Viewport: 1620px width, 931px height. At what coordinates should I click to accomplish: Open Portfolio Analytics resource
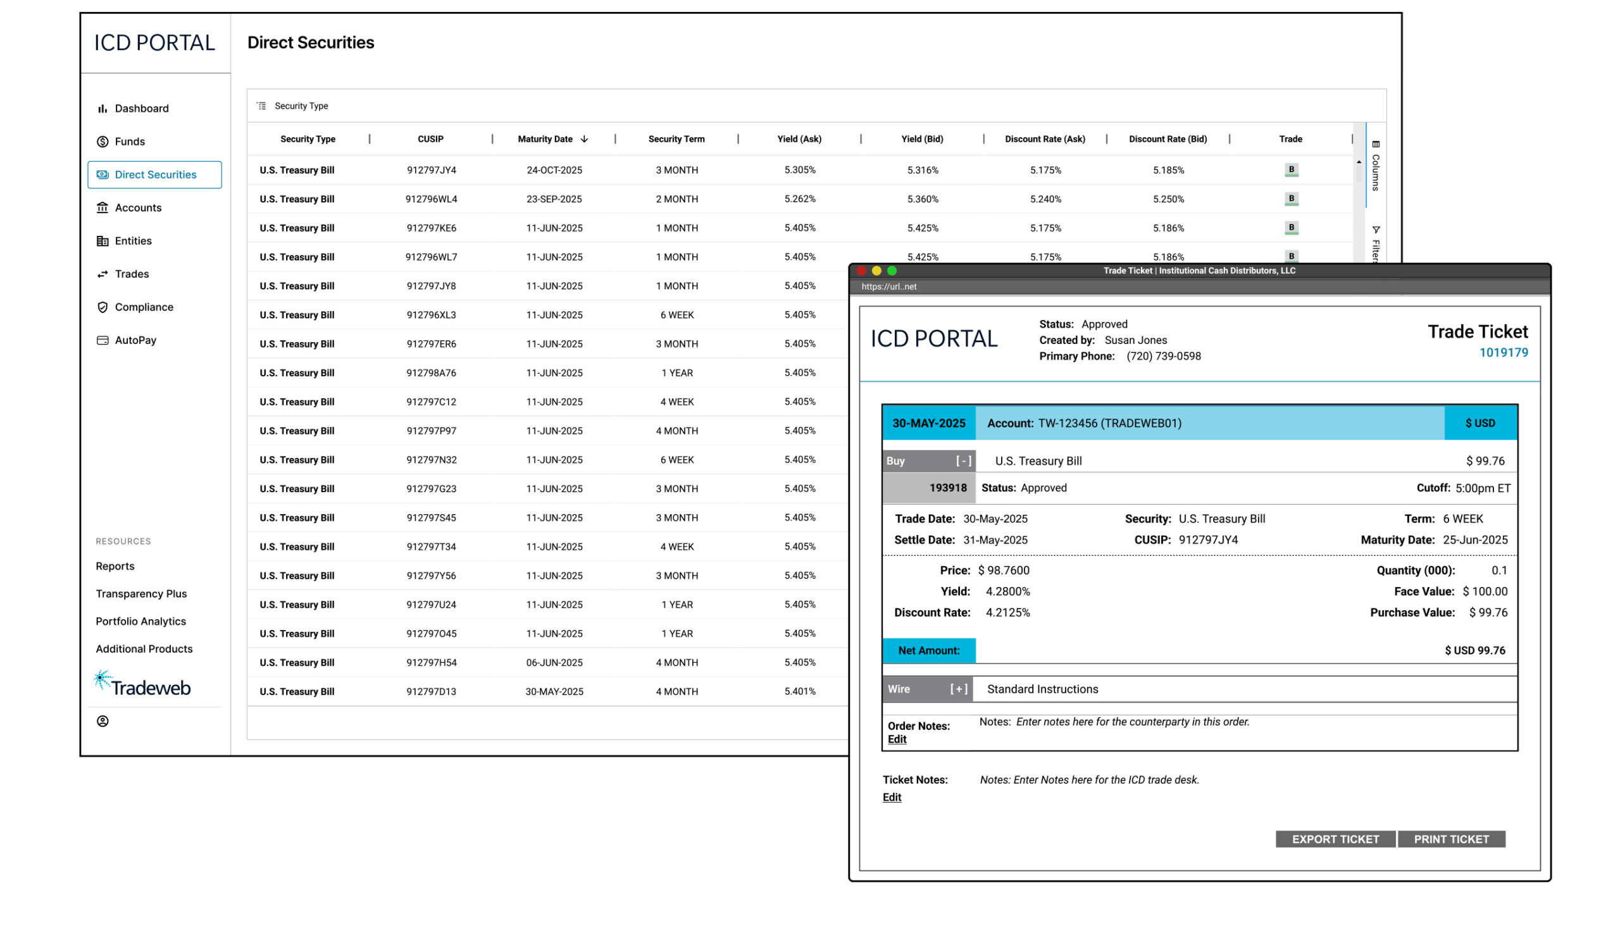coord(140,622)
